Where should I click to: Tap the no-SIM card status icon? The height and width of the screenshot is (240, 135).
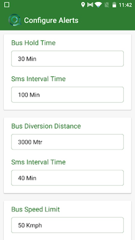click(107, 5)
